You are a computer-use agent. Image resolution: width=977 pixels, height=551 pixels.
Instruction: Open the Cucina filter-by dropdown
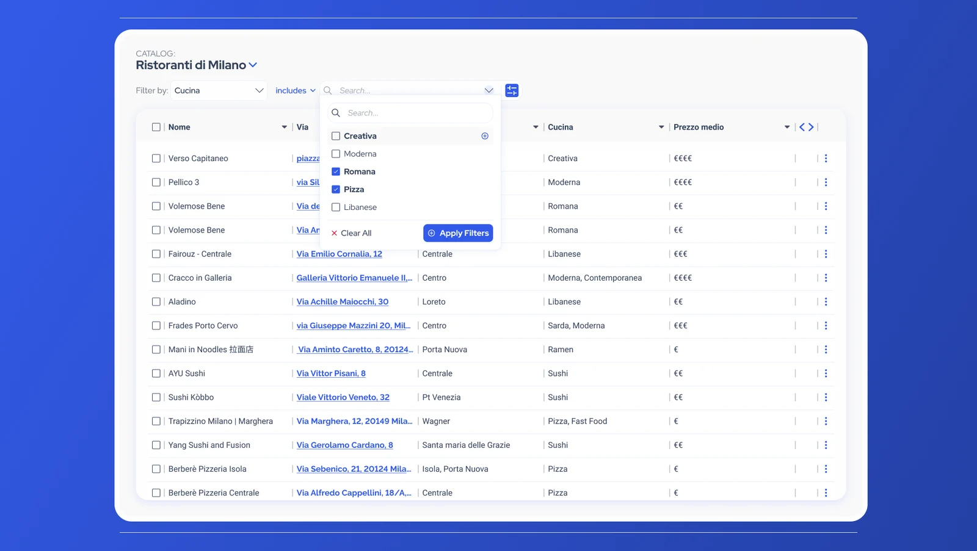pos(219,90)
